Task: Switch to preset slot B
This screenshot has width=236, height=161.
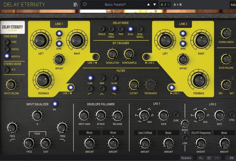Action: point(168,4)
